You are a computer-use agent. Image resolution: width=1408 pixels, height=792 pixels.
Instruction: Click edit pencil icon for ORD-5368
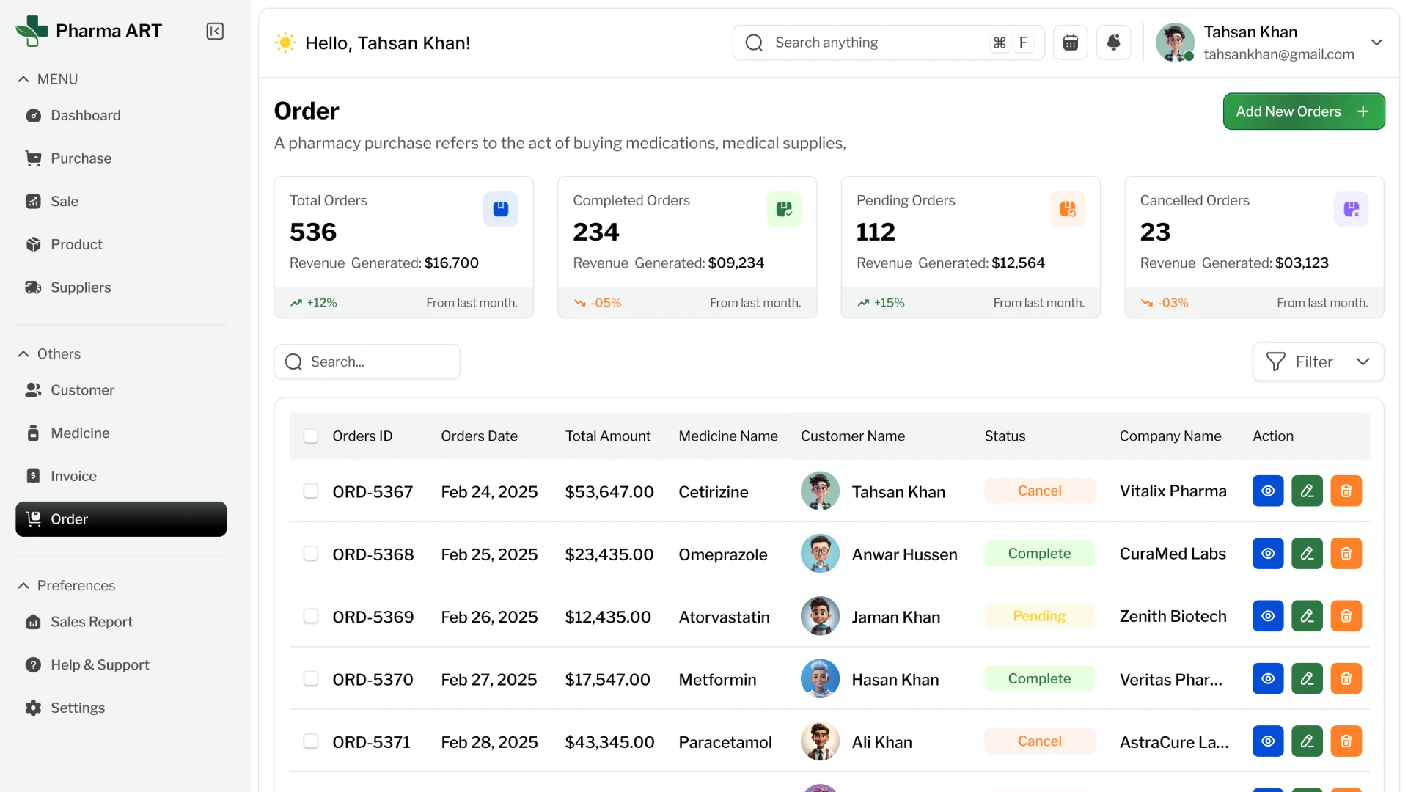[x=1307, y=554]
